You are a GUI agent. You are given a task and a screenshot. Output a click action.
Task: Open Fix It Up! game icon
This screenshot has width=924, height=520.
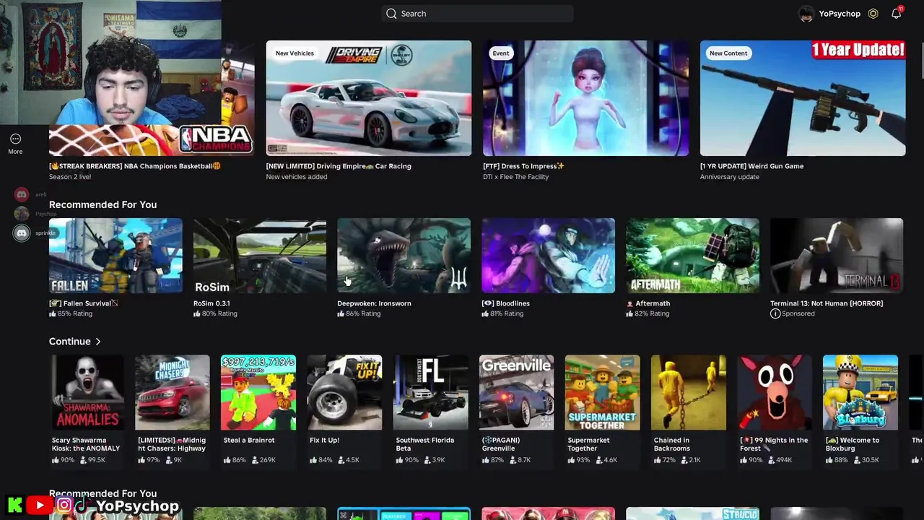(x=344, y=392)
